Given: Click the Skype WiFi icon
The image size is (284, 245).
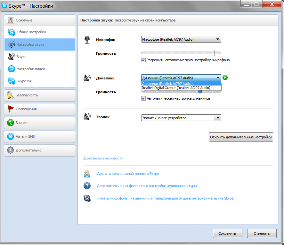Looking at the screenshot, I should click(12, 81).
